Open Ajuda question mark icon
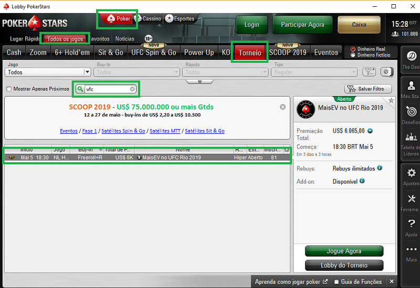Image resolution: width=420 pixels, height=288 pixels. tap(412, 223)
